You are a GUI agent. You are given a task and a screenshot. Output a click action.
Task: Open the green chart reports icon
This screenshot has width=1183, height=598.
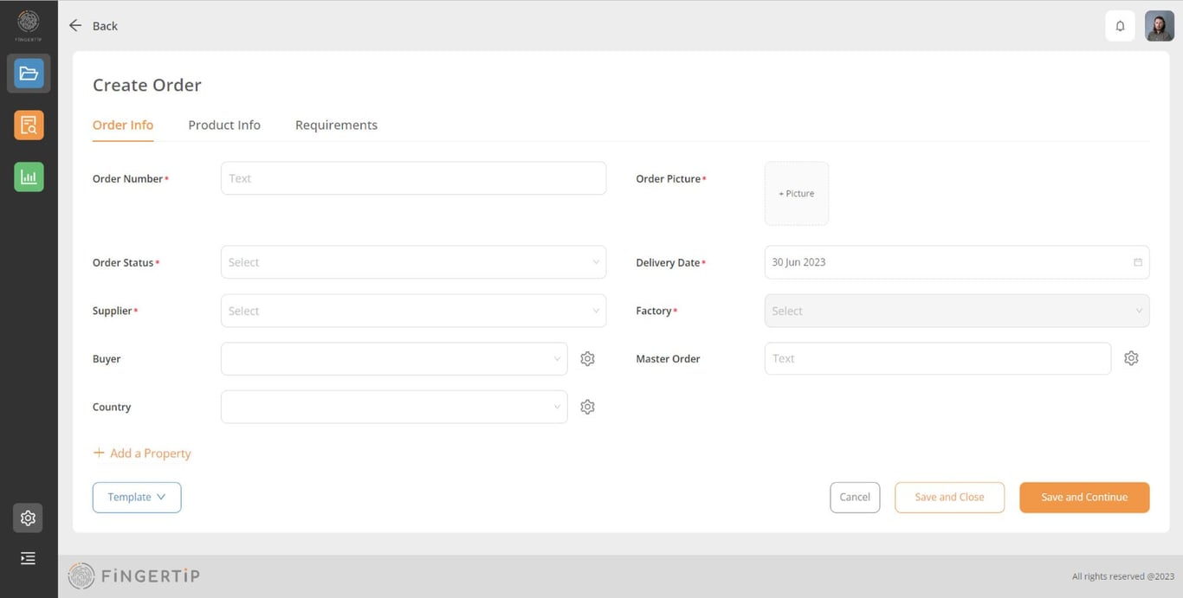(x=29, y=177)
